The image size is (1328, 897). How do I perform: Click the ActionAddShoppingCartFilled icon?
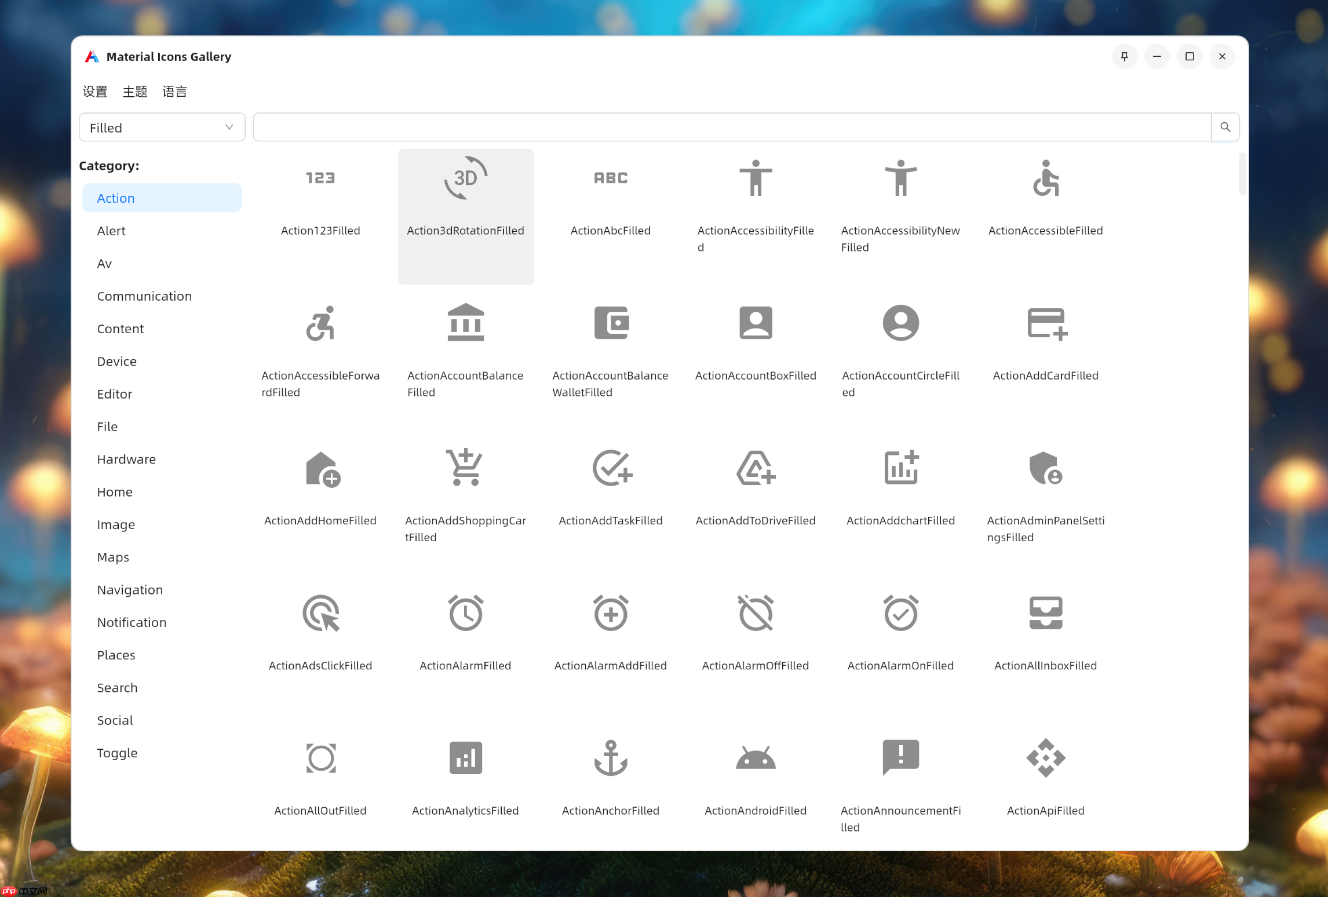pos(465,468)
